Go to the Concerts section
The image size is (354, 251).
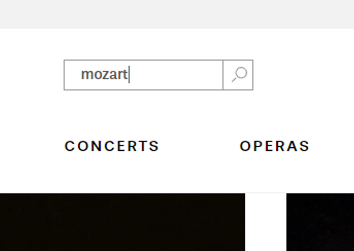[x=112, y=146]
